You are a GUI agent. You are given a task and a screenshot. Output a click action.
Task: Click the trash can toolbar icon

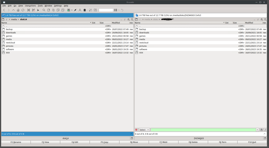(x=84, y=10)
